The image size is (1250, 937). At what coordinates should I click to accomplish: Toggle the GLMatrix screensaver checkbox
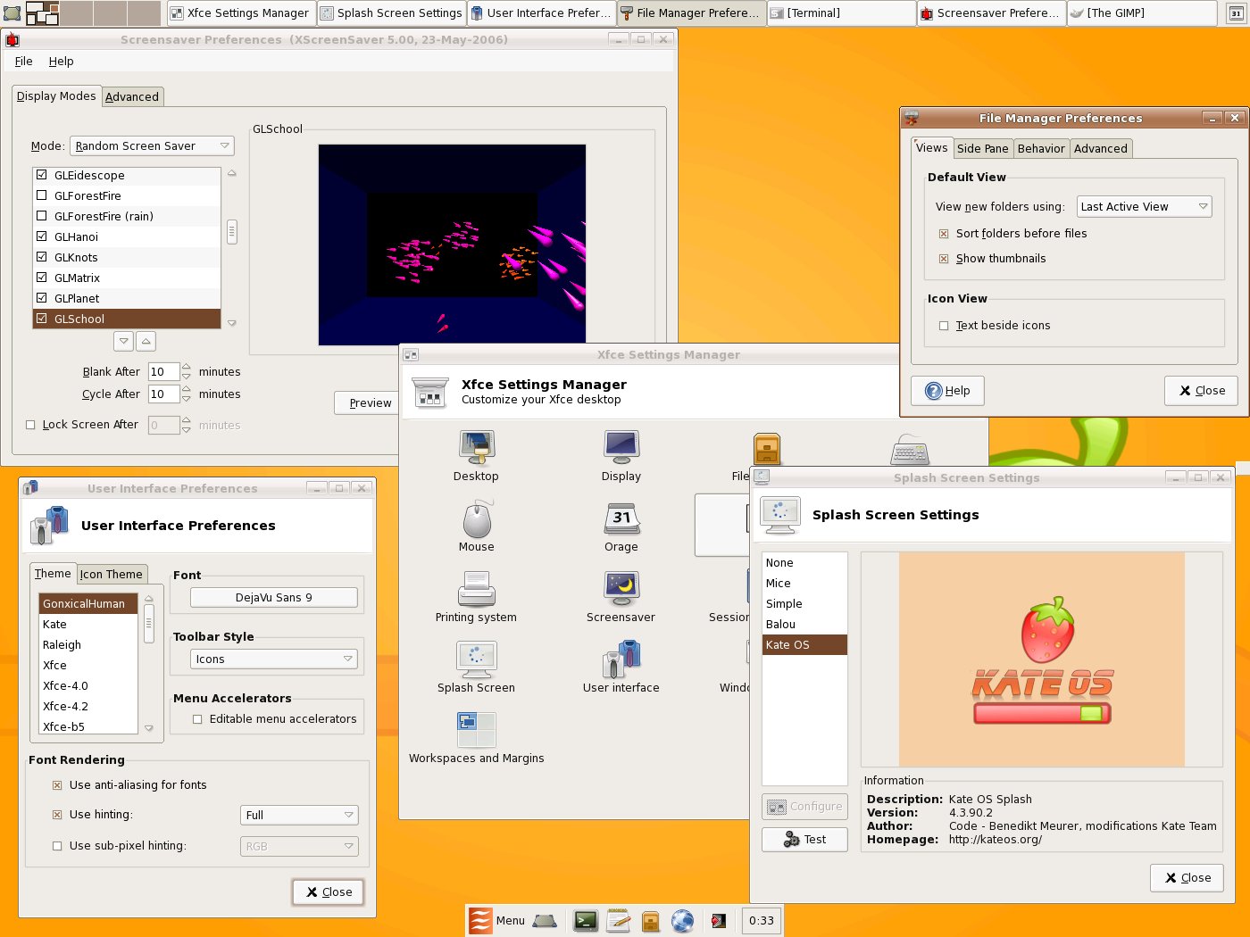pyautogui.click(x=41, y=278)
